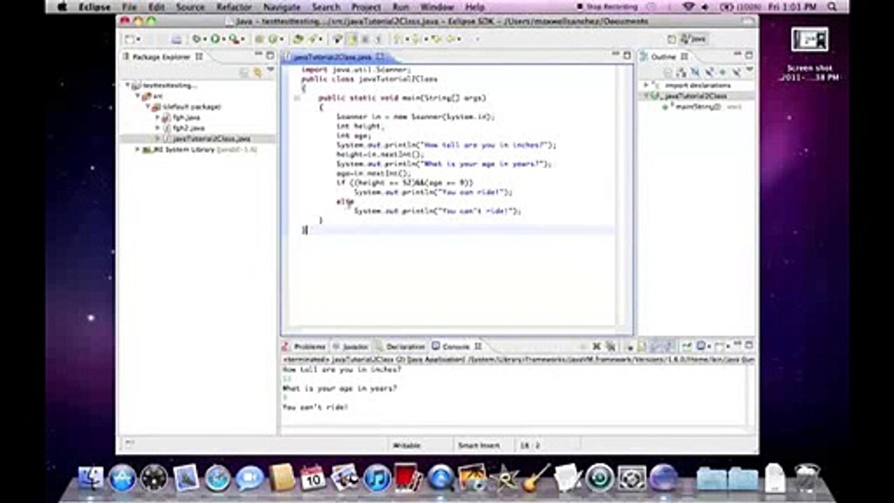Select fgh2.java in Package Explorer

[188, 128]
